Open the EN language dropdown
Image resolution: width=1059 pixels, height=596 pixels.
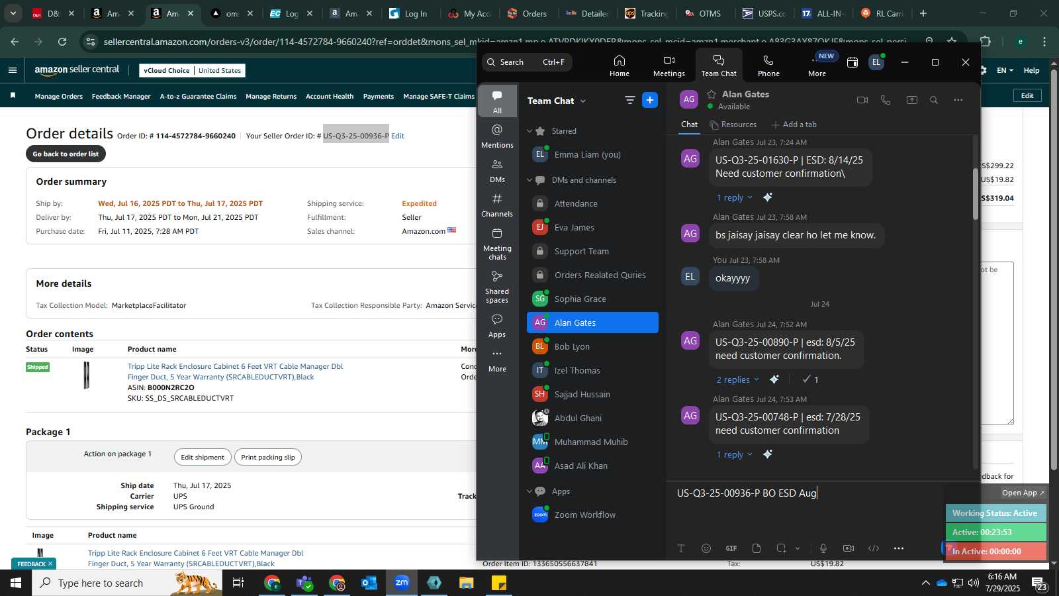point(1005,70)
